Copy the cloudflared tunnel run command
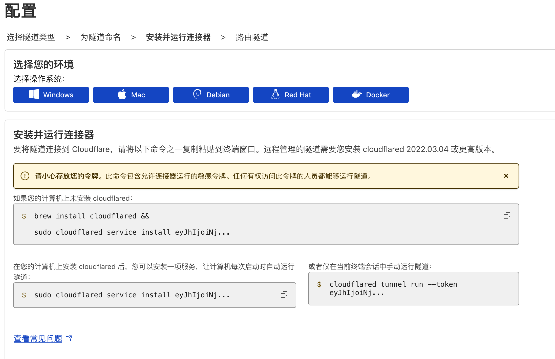This screenshot has height=359, width=555. tap(507, 284)
